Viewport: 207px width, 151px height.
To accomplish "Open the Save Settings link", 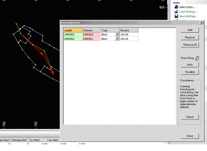I will pyautogui.click(x=188, y=16).
